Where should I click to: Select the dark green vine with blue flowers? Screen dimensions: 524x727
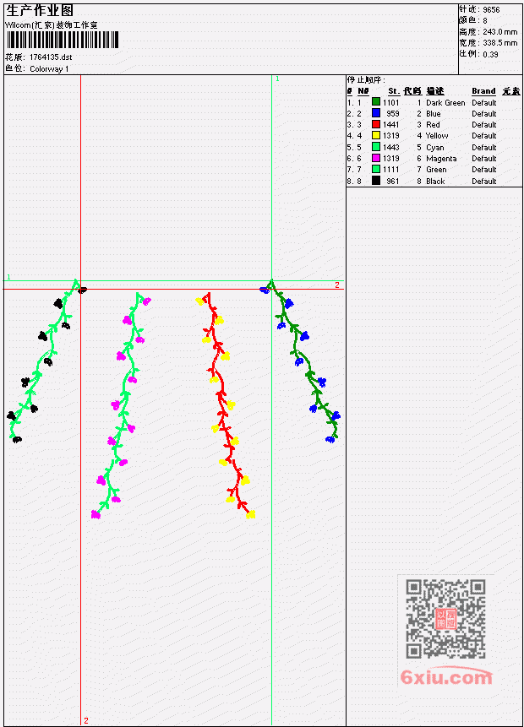pos(302,361)
